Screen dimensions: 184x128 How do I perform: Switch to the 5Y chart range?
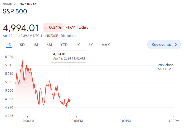pyautogui.click(x=90, y=45)
